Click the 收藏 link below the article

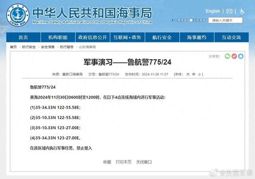107,162
